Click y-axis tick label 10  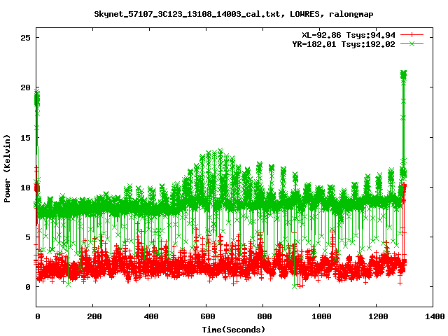[25, 188]
